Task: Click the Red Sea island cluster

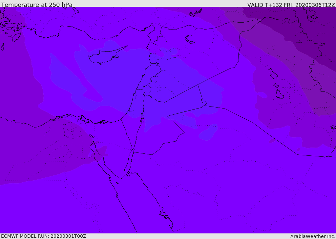Action: (164, 215)
